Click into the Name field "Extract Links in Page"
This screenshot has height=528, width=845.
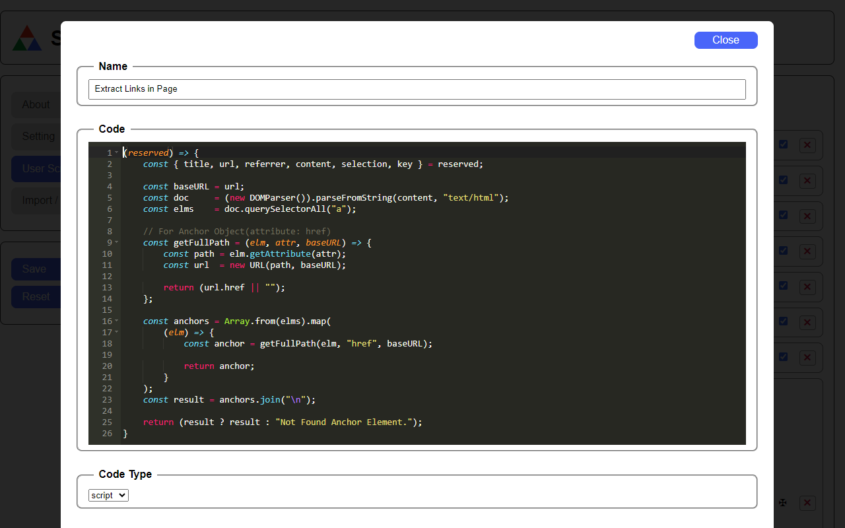pos(417,89)
